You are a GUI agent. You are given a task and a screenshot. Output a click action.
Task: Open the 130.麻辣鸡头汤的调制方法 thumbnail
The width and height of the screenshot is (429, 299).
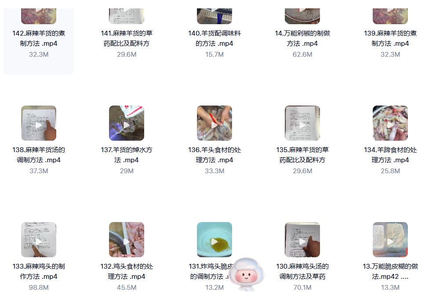pyautogui.click(x=302, y=240)
